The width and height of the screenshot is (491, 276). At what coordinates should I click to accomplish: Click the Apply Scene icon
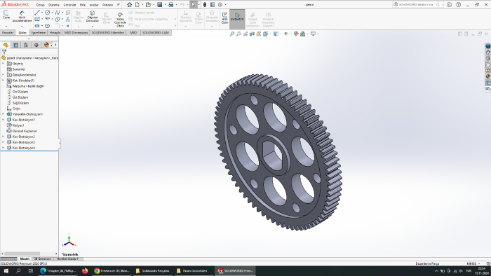pos(302,34)
